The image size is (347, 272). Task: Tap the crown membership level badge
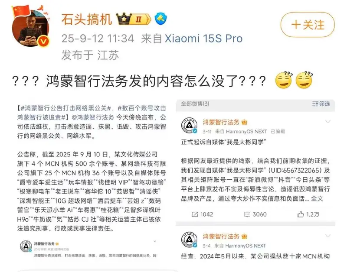134,19
